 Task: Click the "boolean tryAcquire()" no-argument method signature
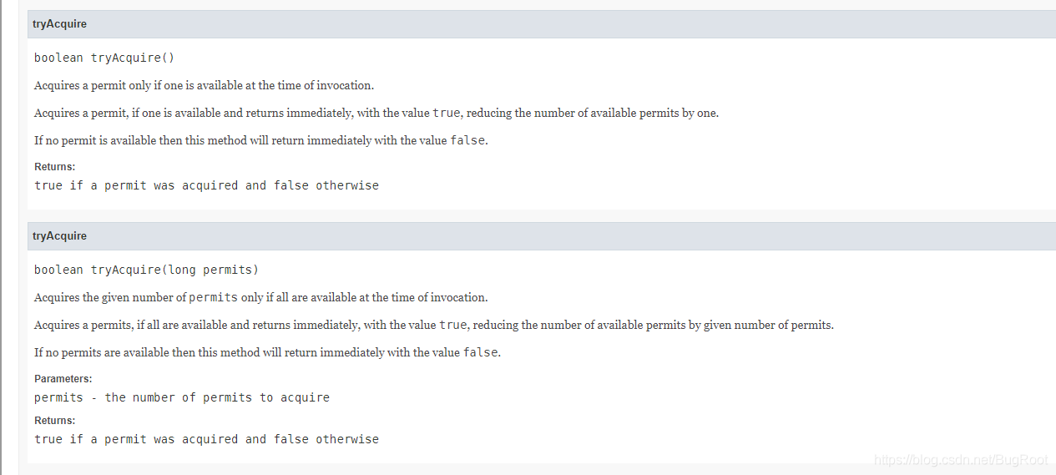coord(104,58)
